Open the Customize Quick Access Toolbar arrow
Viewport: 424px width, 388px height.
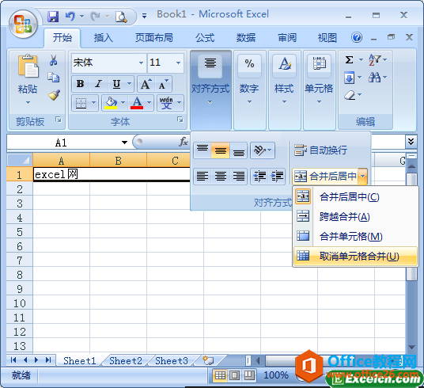click(x=145, y=17)
